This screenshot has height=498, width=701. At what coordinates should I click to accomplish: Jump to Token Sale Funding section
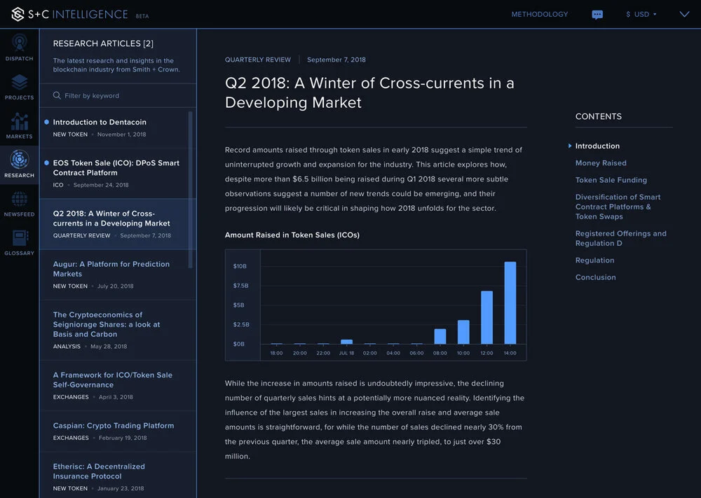coord(611,180)
